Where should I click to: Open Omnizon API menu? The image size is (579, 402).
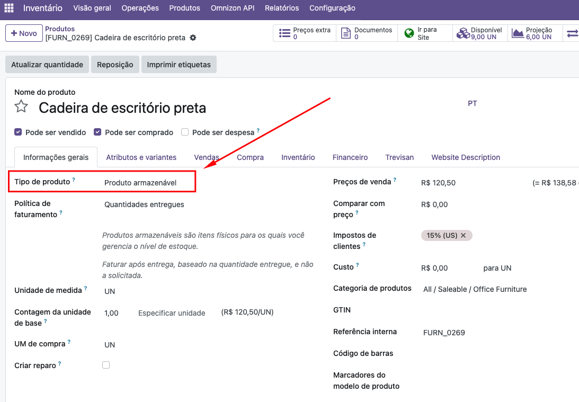click(x=233, y=8)
